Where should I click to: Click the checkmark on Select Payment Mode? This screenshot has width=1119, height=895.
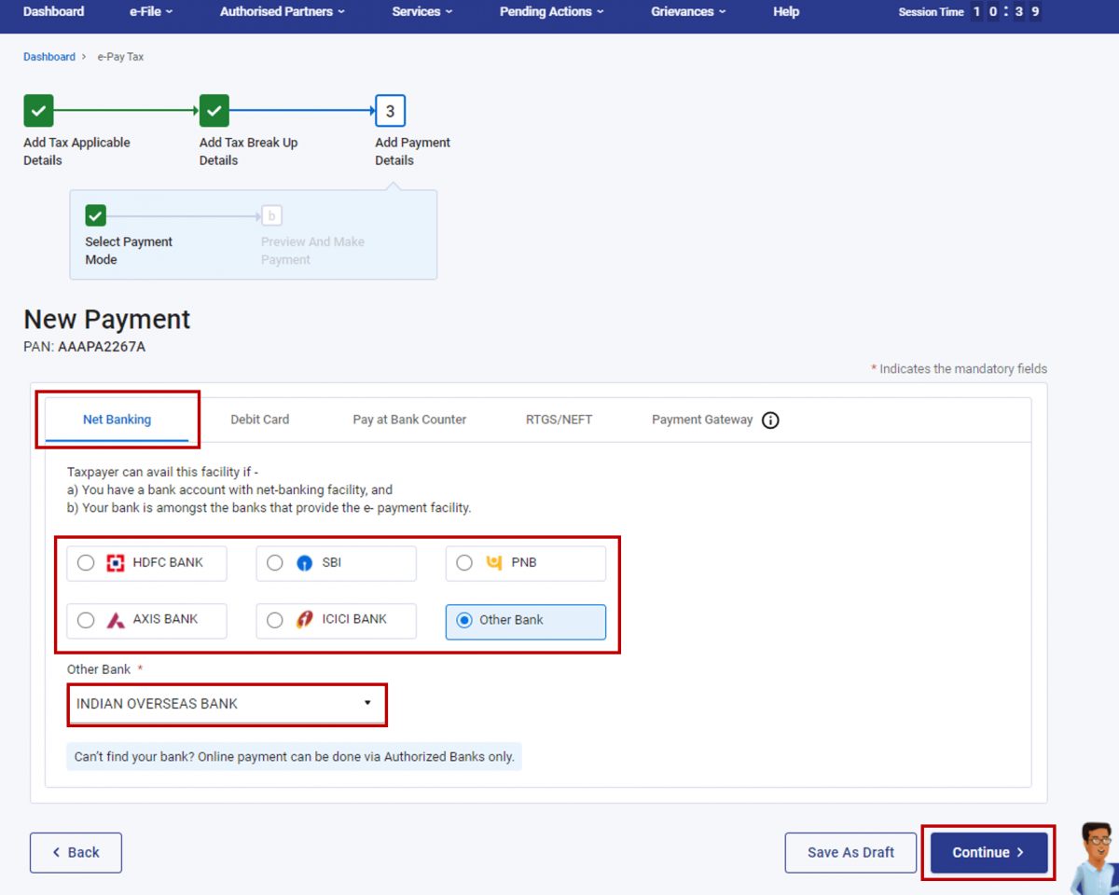[x=95, y=214]
